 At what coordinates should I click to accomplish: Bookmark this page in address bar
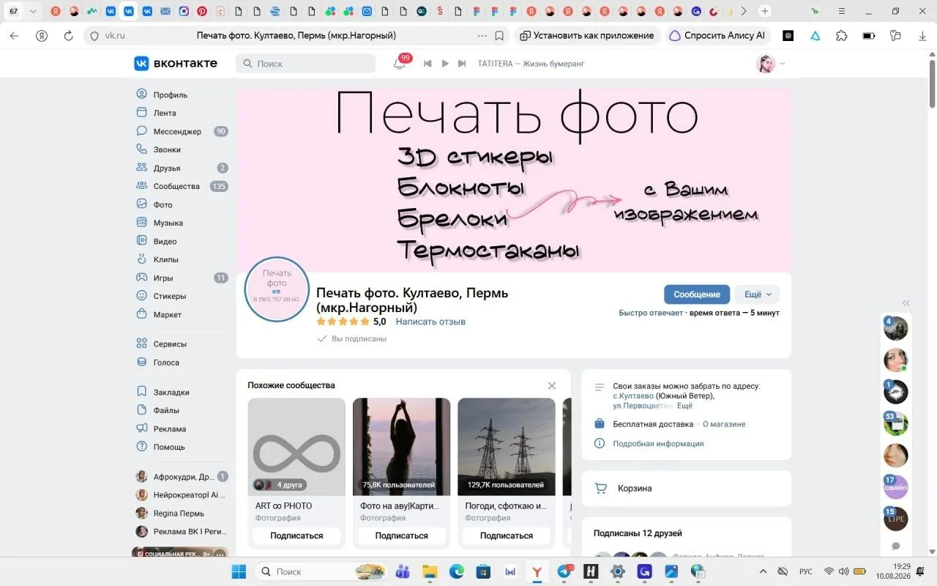499,35
